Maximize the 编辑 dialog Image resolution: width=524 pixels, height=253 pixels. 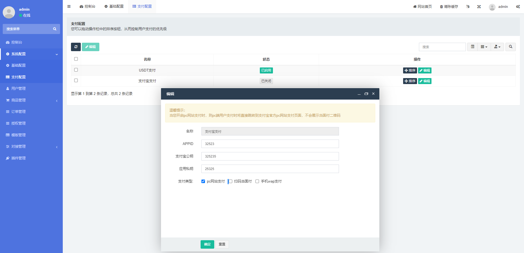pos(366,94)
